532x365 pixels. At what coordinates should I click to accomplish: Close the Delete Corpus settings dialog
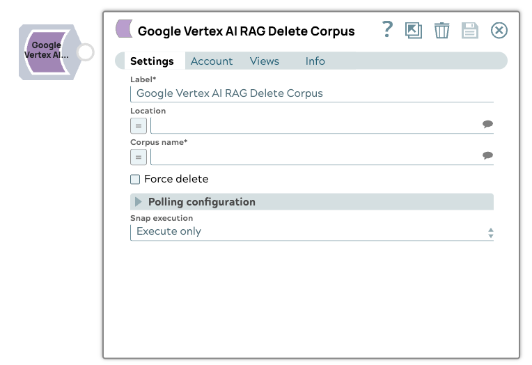[499, 30]
